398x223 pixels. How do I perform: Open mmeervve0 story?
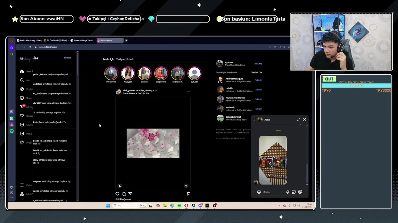tap(111, 73)
